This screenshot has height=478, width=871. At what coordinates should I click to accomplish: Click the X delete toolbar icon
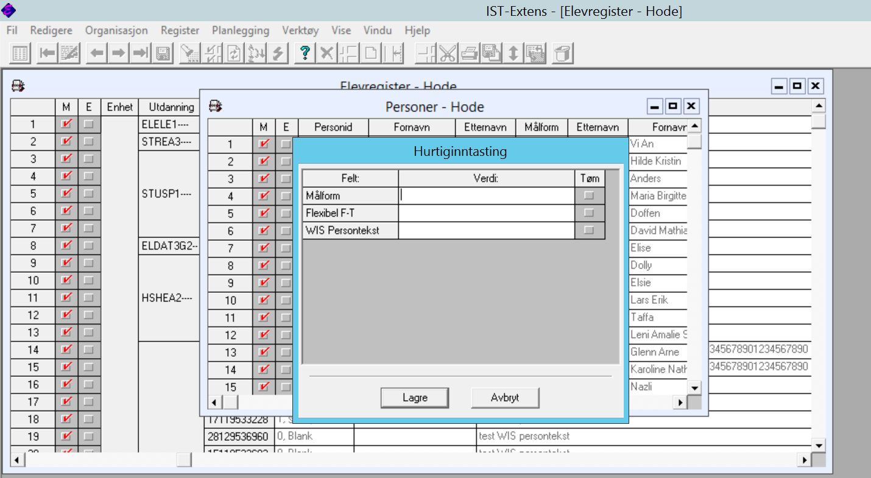point(326,54)
